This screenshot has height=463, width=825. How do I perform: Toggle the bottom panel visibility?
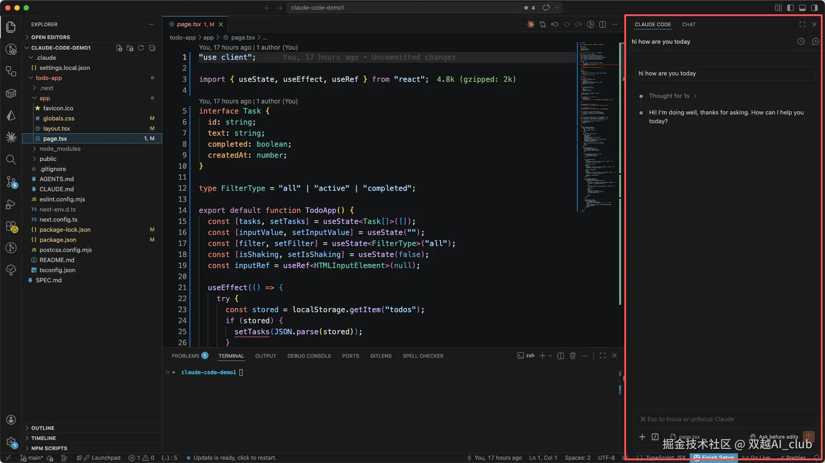(802, 8)
